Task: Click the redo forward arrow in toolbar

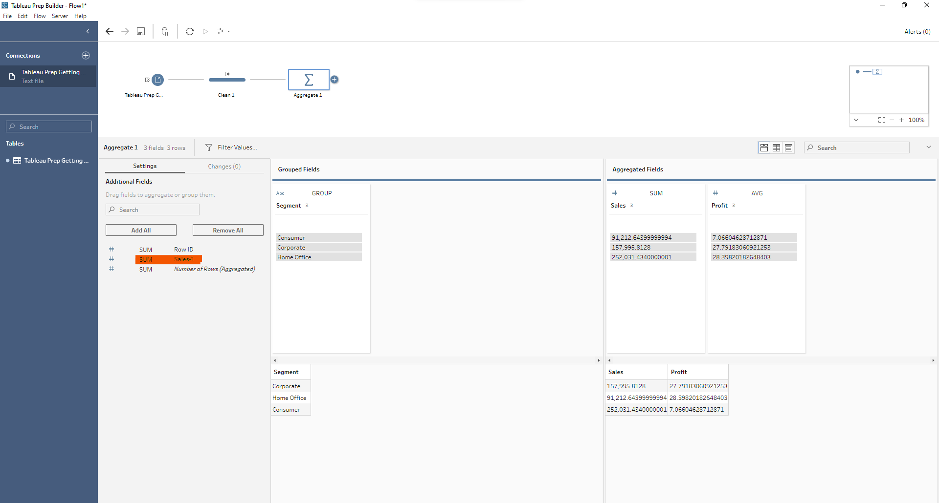Action: tap(125, 31)
